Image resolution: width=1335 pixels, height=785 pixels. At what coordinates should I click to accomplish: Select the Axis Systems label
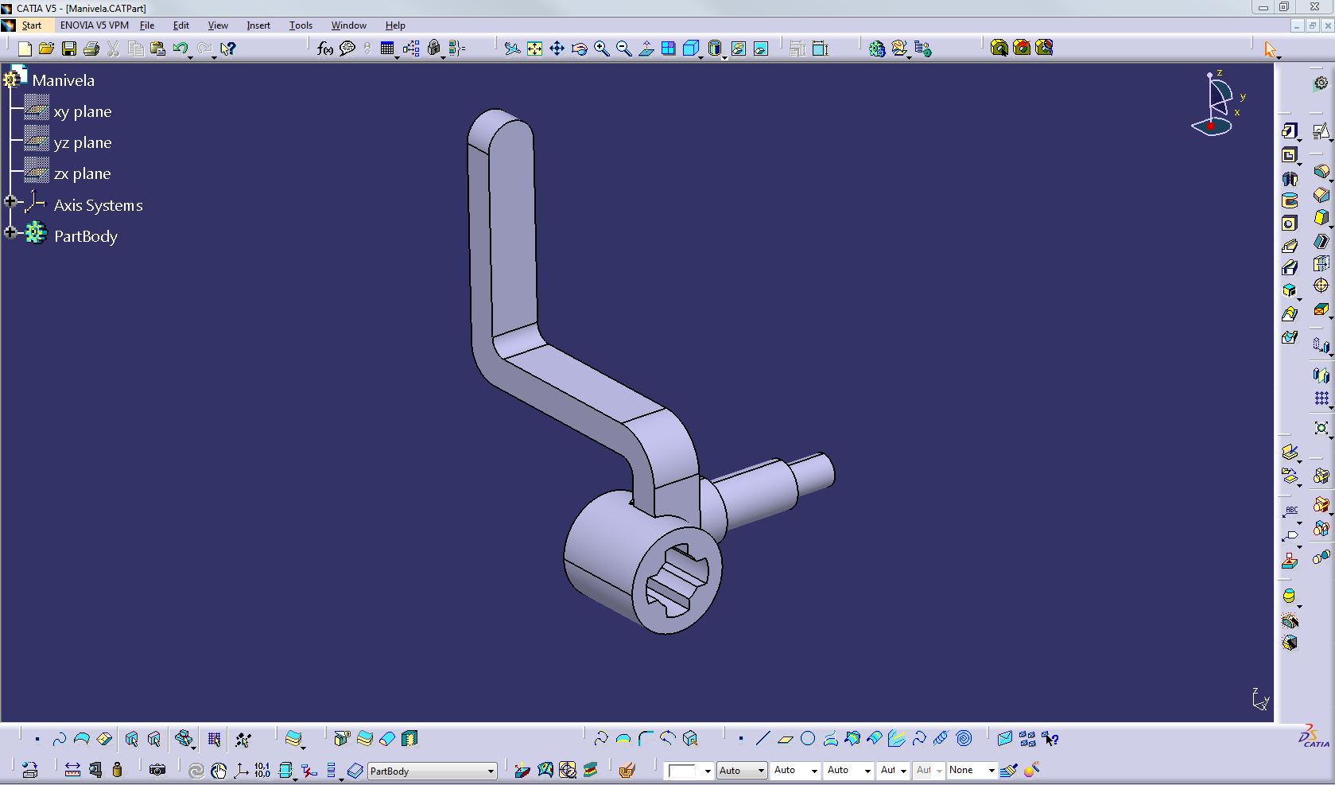[98, 205]
